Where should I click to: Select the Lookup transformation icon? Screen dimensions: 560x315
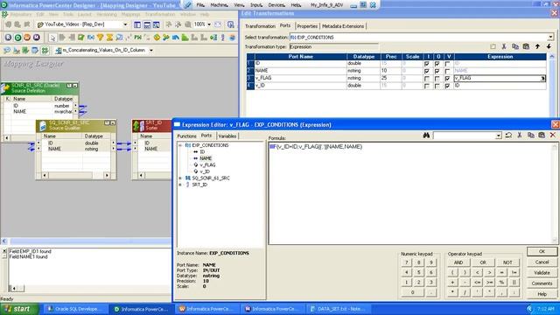tap(119, 38)
